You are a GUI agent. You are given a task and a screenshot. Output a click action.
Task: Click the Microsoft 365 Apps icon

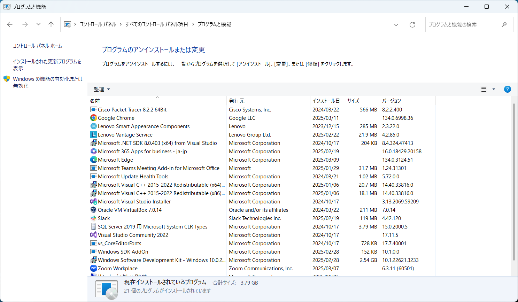(x=93, y=152)
